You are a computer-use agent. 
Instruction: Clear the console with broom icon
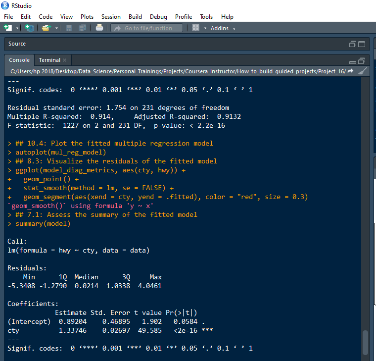362,71
